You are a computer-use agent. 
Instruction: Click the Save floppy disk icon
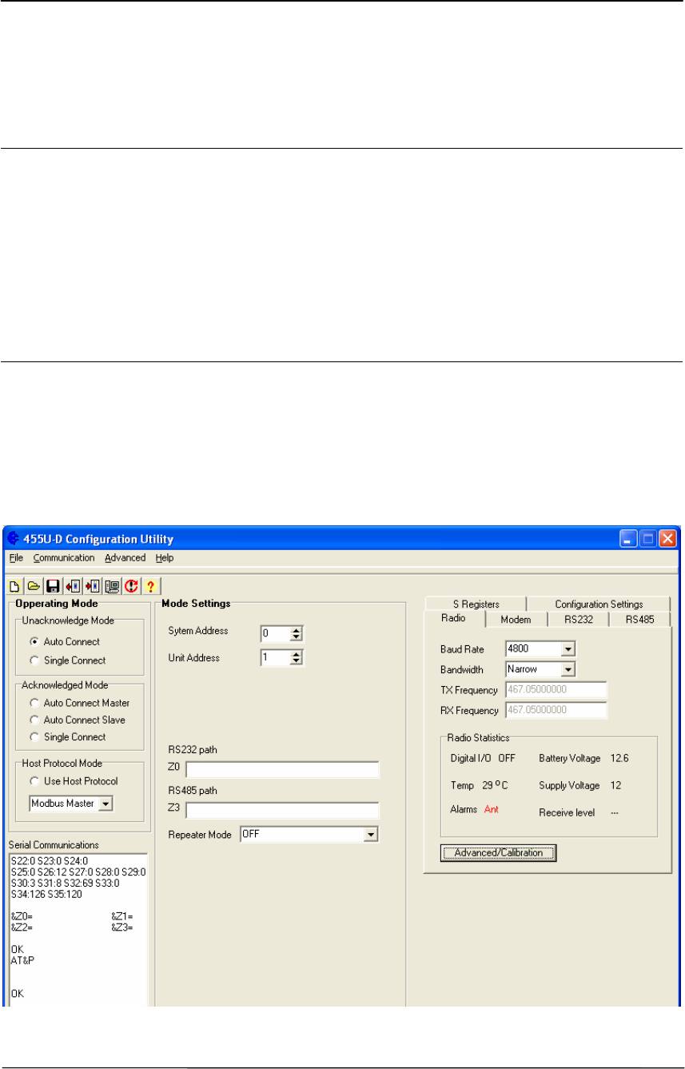click(53, 586)
